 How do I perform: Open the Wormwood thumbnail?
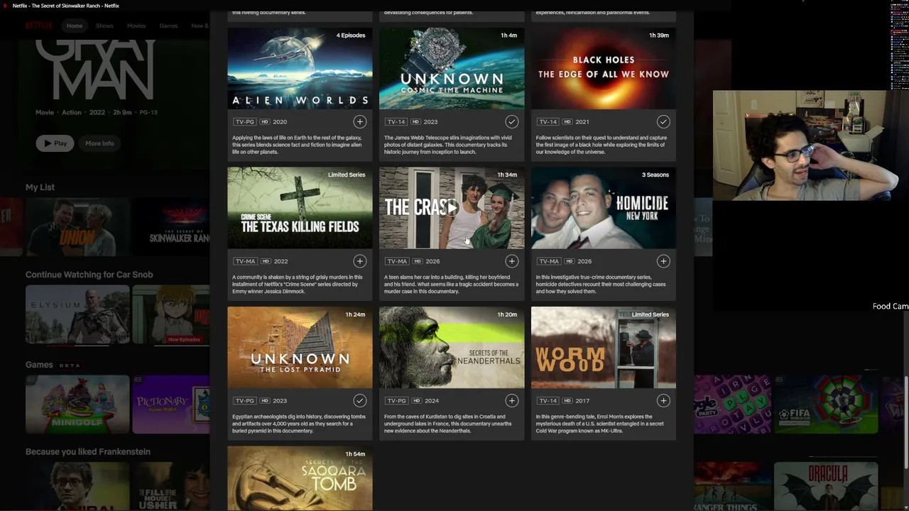604,348
